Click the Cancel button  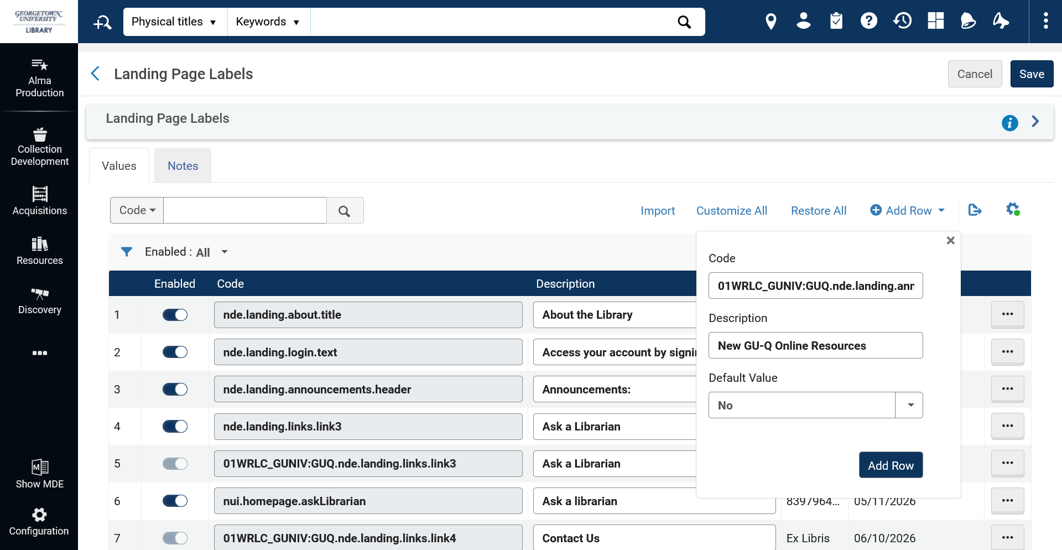pos(975,74)
